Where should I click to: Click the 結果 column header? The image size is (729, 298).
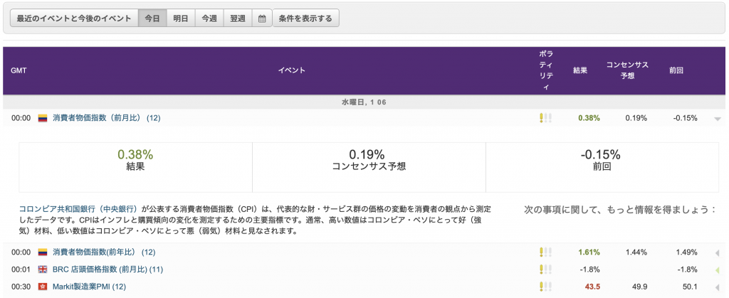coord(580,70)
